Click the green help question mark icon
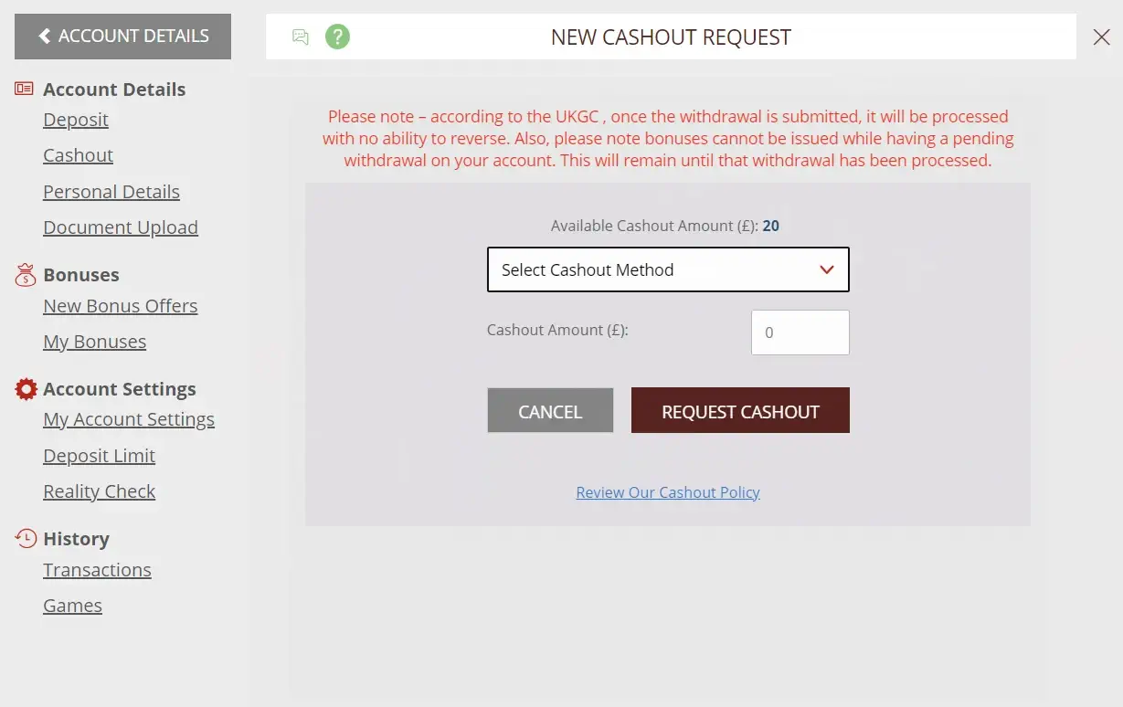Screen dimensions: 1123x707 point(337,37)
